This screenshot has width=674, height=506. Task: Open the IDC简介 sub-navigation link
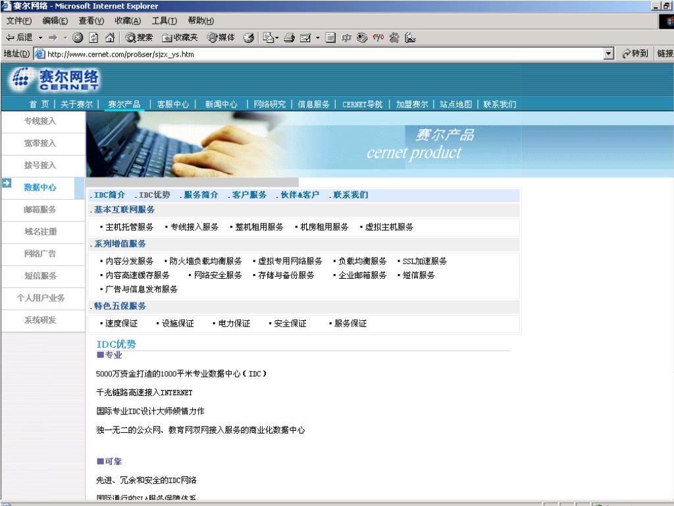109,195
